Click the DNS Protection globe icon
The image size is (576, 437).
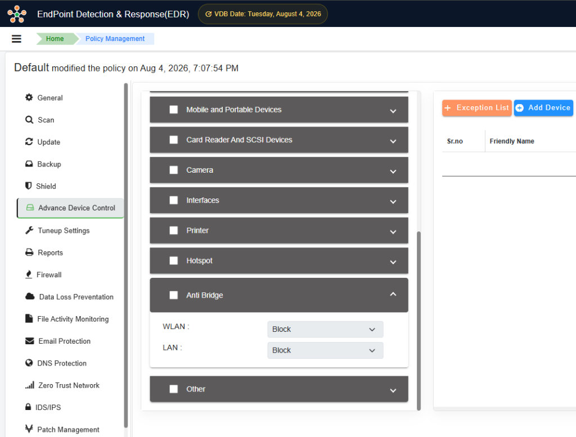pyautogui.click(x=29, y=363)
